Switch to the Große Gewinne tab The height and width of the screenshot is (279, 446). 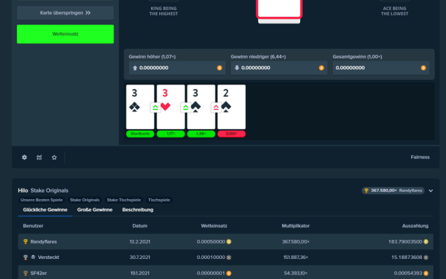tap(95, 210)
